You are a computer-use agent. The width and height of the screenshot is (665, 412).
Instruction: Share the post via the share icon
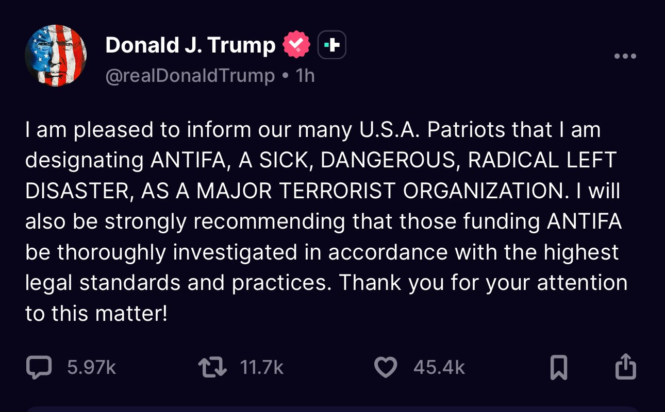coord(626,367)
